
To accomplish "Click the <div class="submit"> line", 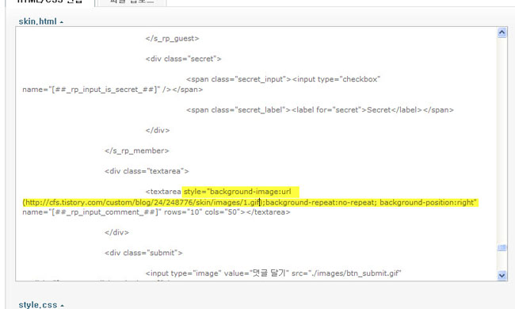I will (143, 253).
